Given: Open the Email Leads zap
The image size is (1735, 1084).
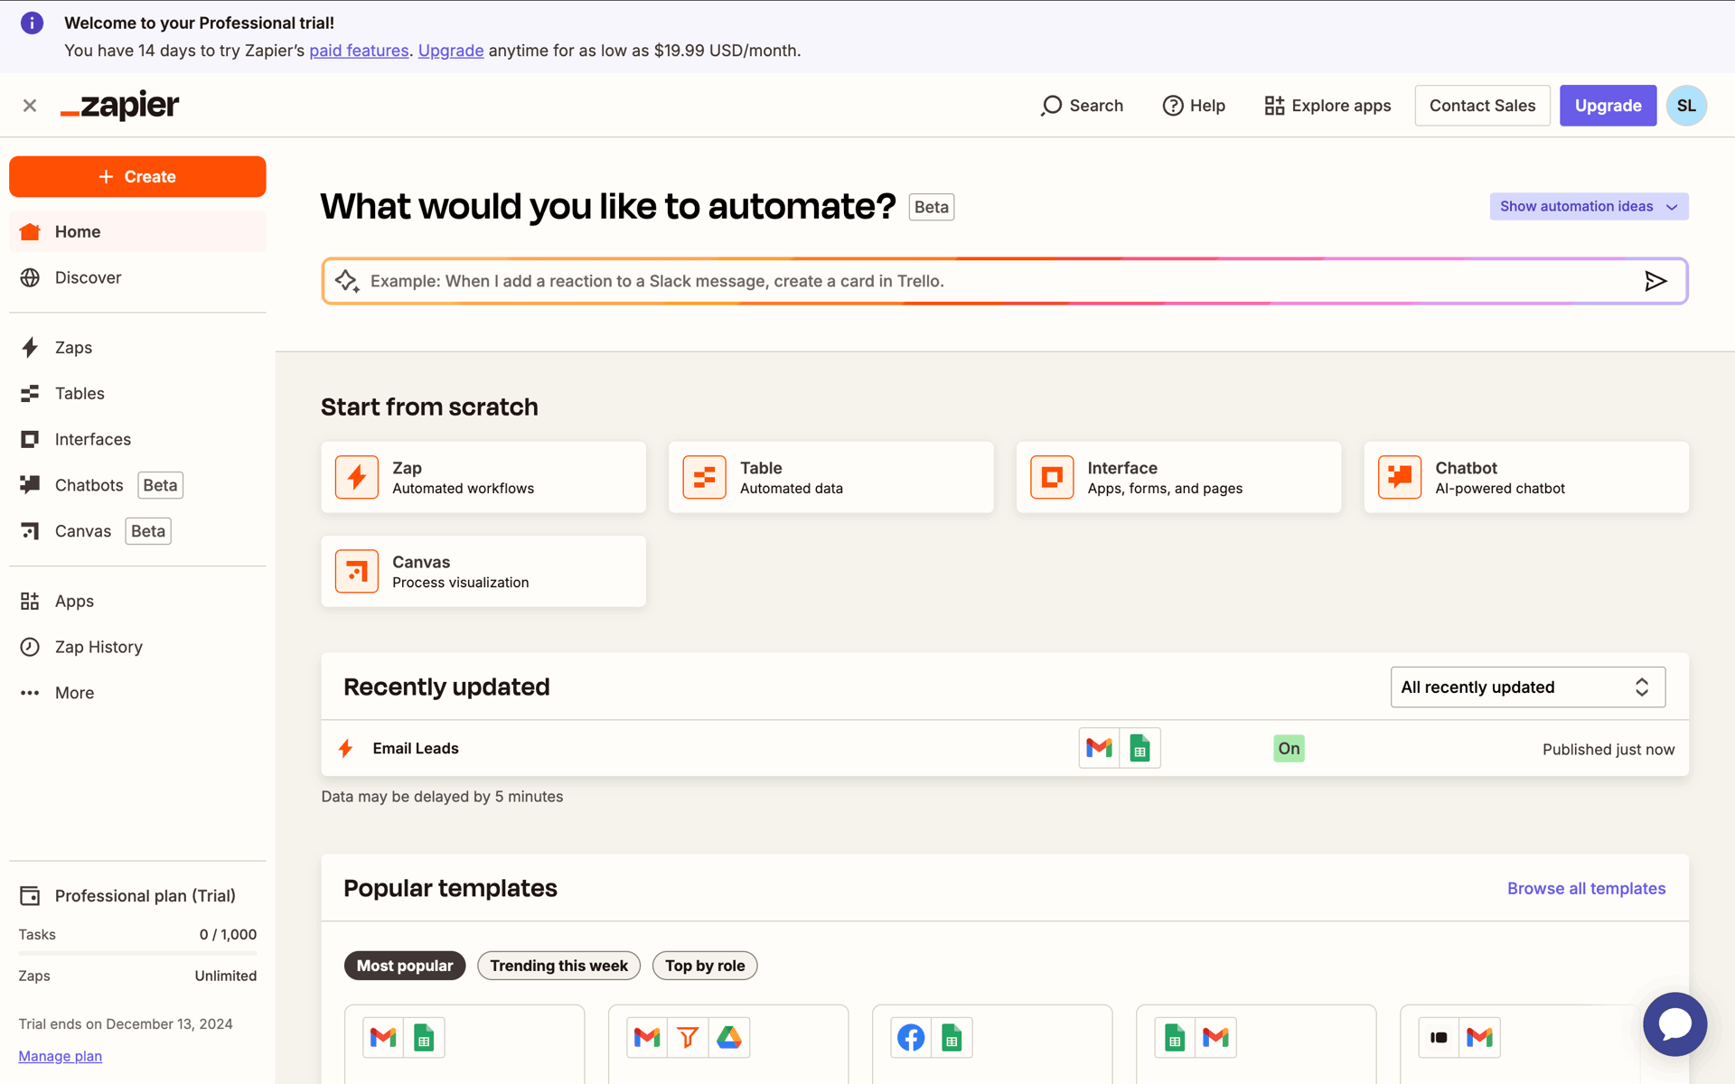Looking at the screenshot, I should (416, 748).
